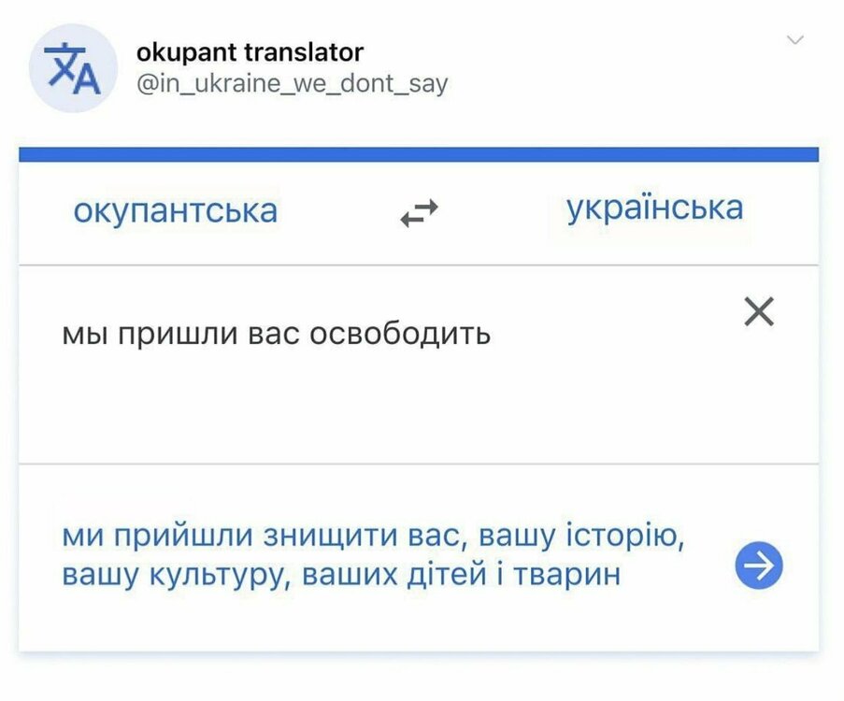Image resolution: width=844 pixels, height=701 pixels.
Task: Clear the source text with the X
Action: click(759, 312)
